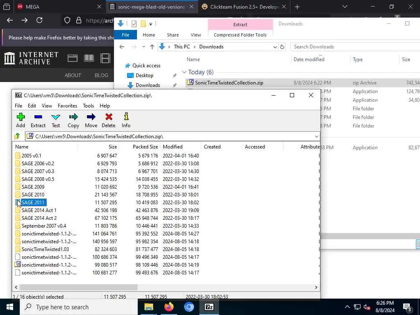The width and height of the screenshot is (420, 315).
Task: Open the Extract tab in Explorer ribbon
Action: 240,24
